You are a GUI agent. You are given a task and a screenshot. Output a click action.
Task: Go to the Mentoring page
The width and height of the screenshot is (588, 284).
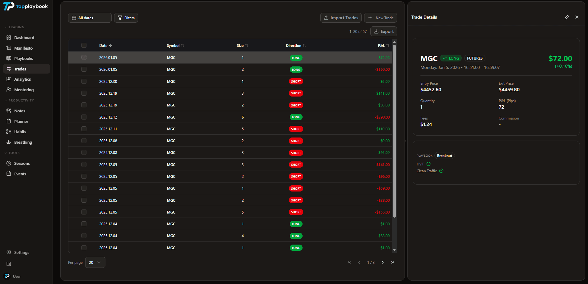(x=24, y=90)
